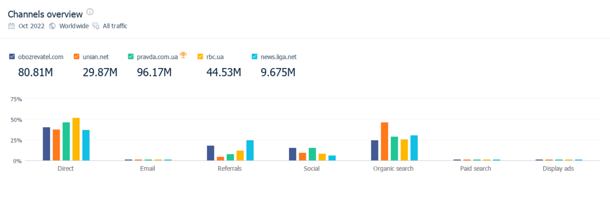Click the Worldwide region label
610x202 pixels.
click(x=74, y=26)
